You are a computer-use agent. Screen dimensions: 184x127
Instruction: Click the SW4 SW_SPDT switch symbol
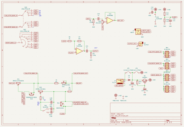pos(45,111)
